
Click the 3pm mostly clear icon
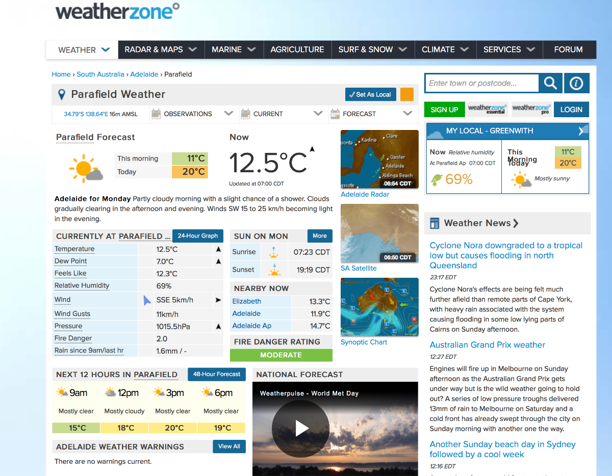159,393
